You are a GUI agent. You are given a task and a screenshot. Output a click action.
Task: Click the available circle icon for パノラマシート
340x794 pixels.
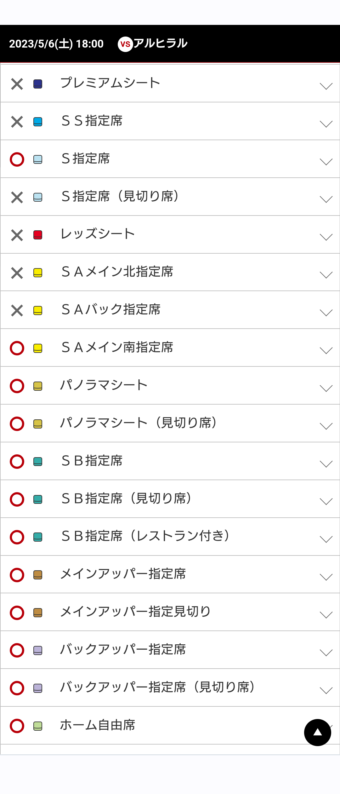(x=17, y=386)
